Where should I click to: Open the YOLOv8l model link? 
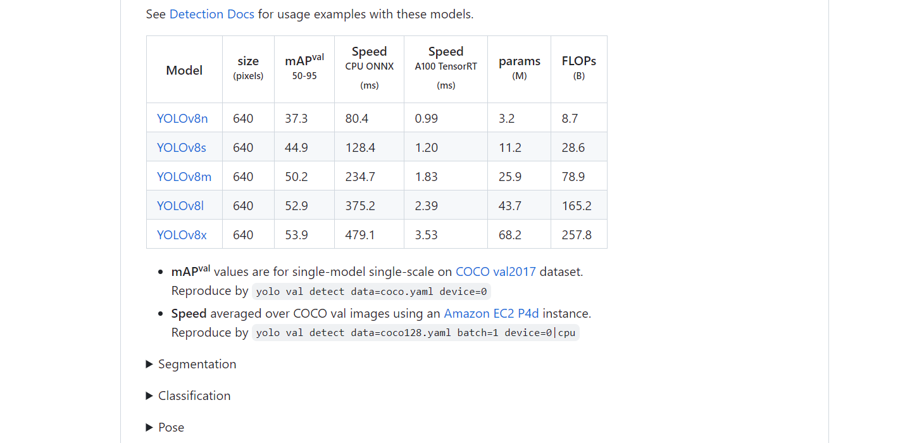tap(180, 205)
